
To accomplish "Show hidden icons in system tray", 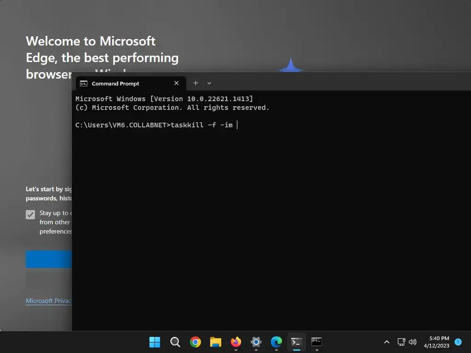I will (387, 342).
